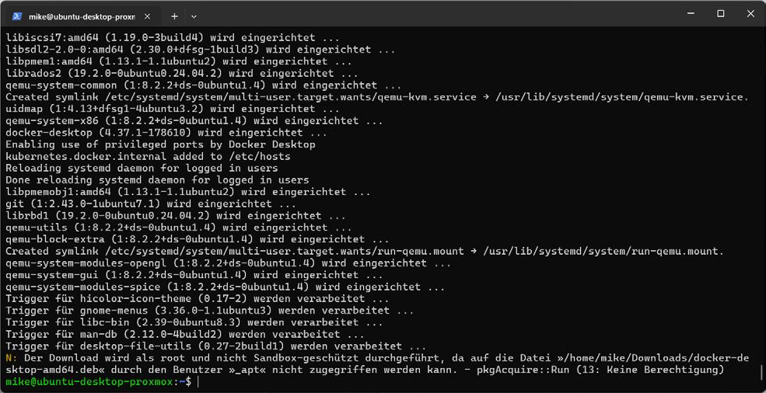The height and width of the screenshot is (393, 766).
Task: Close the terminal window
Action: point(751,14)
